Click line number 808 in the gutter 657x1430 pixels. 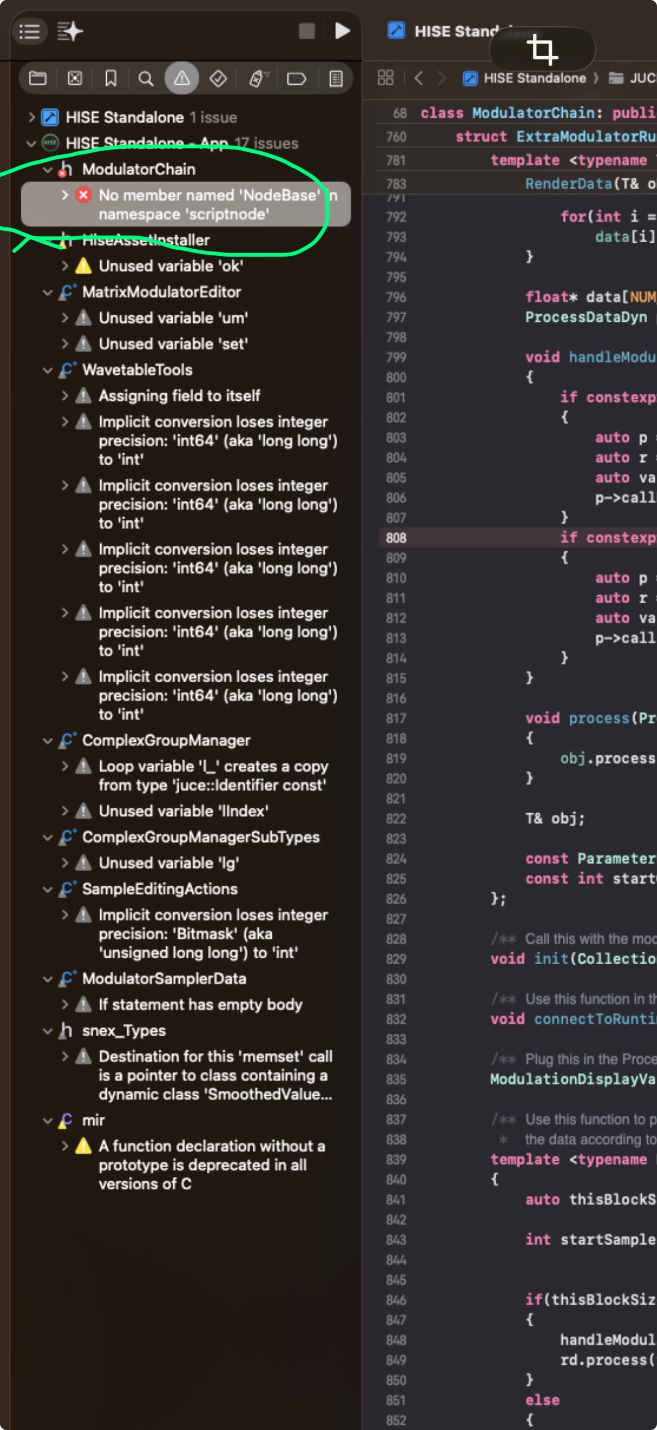coord(396,538)
